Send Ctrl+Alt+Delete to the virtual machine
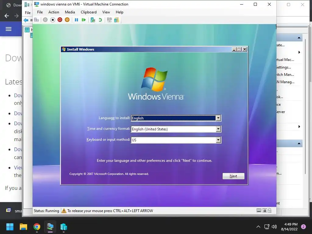Viewport: 312px width, 234px height. tap(37, 20)
